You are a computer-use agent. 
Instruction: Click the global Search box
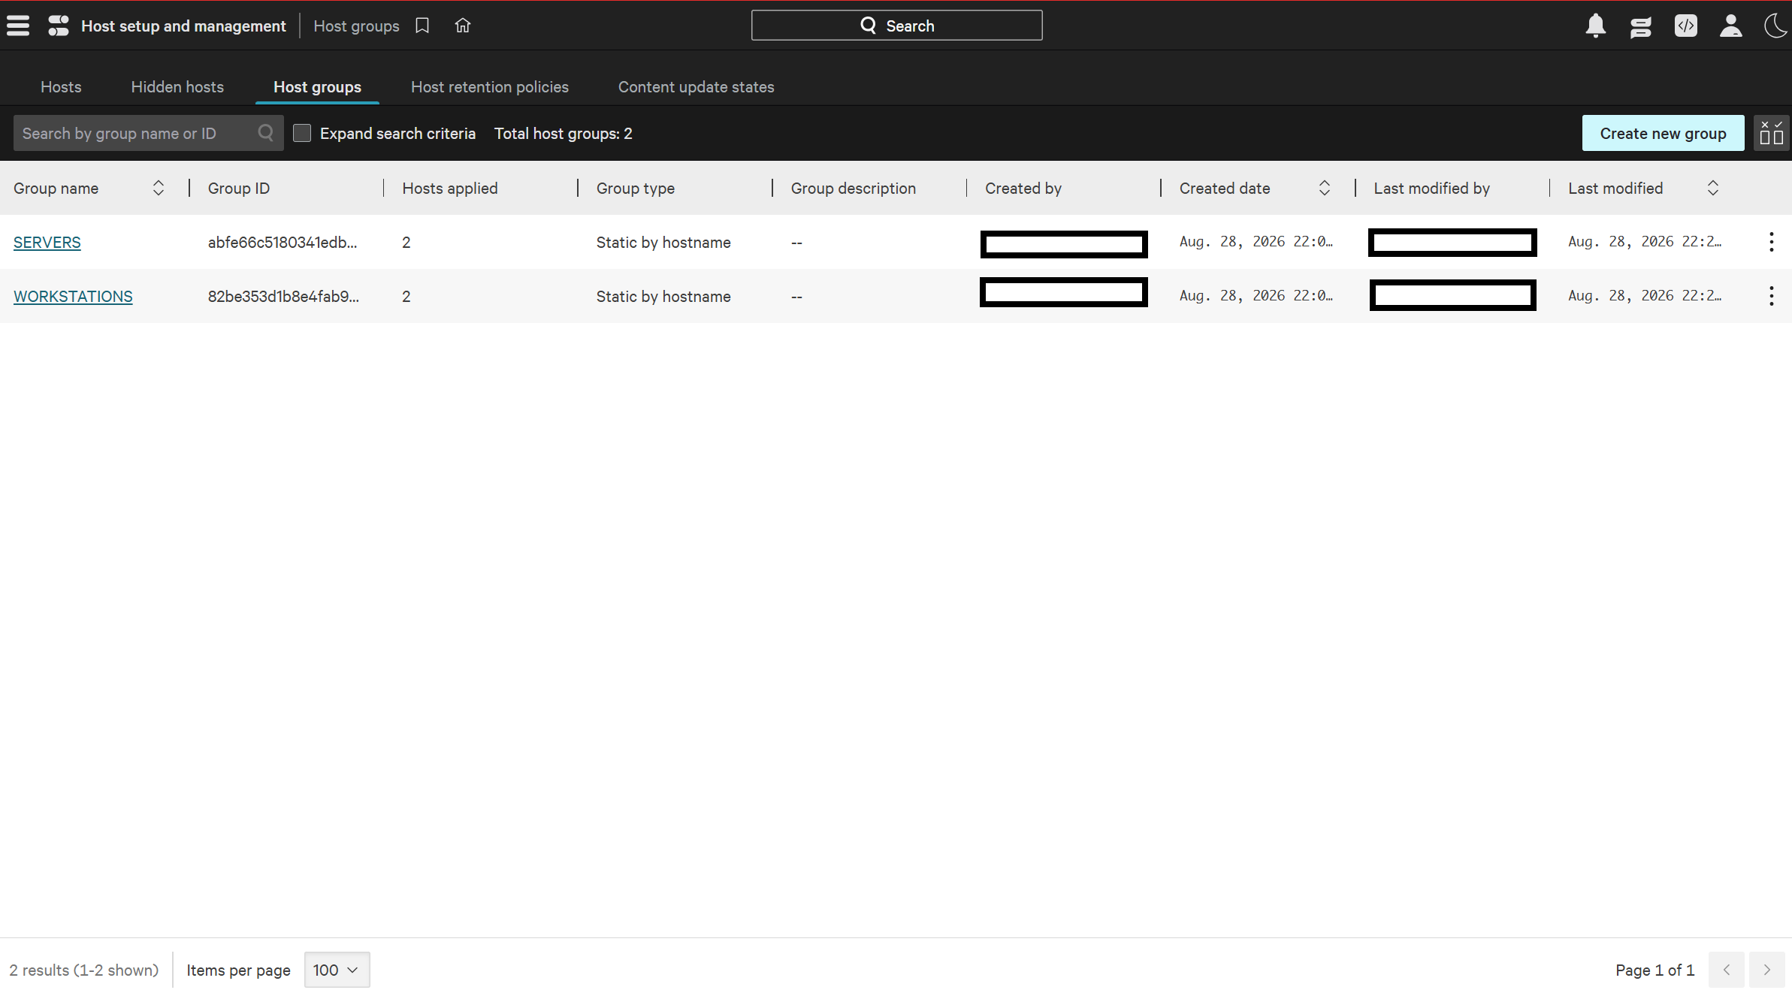pos(897,26)
